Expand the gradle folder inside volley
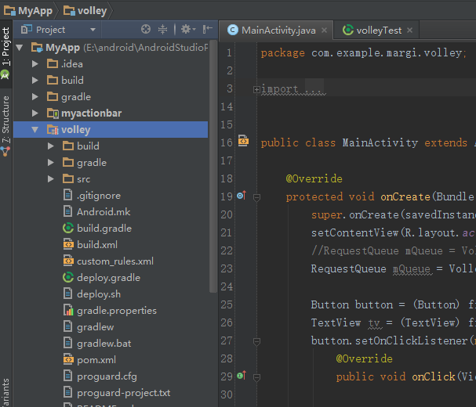The height and width of the screenshot is (407, 476). [x=51, y=163]
